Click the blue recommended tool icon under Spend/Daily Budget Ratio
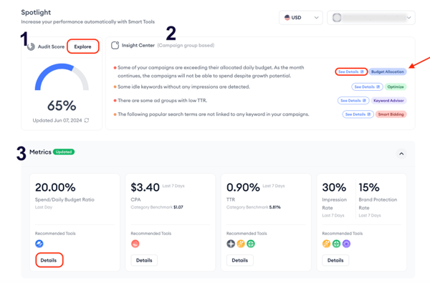 39,244
